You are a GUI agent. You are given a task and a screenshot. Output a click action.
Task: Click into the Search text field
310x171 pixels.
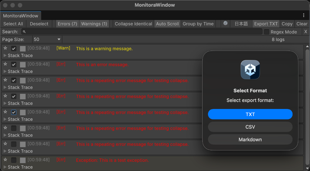[142, 32]
